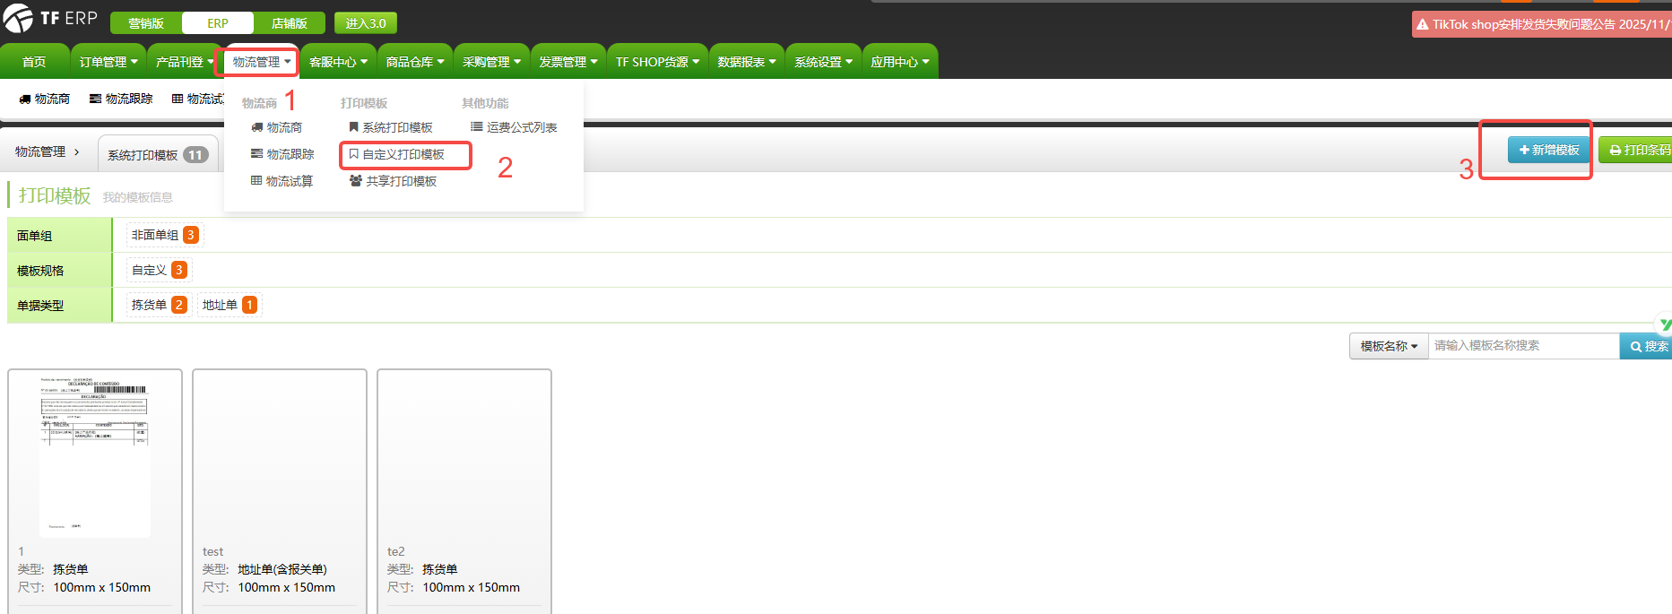This screenshot has height=614, width=1672.
Task: Click the 新增模板 button
Action: point(1548,150)
